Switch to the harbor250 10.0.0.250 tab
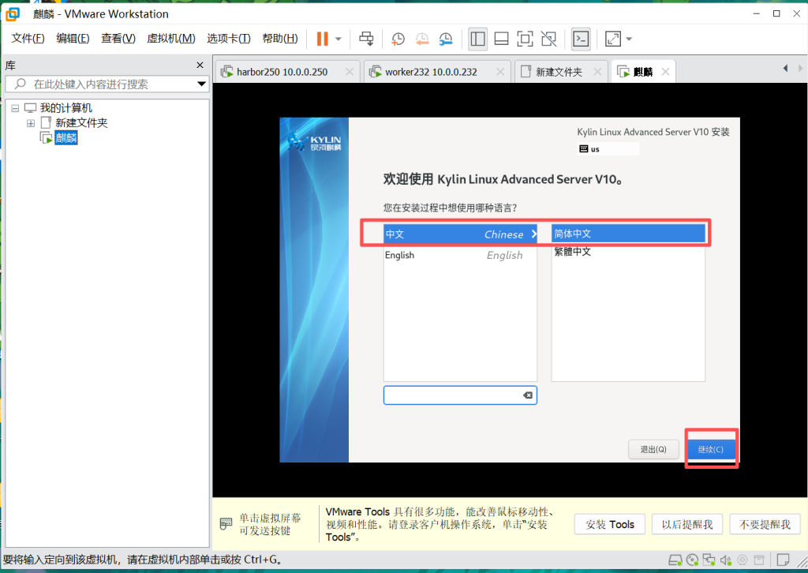The height and width of the screenshot is (573, 808). [x=281, y=72]
